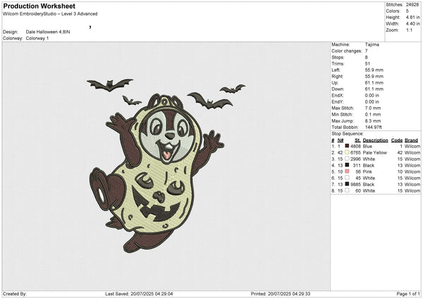Image resolution: width=423 pixels, height=299 pixels.
Task: Click the Black 9885 thread swatch
Action: 346,184
